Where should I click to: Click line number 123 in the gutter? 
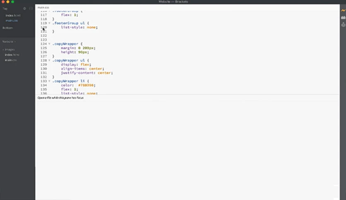point(44,40)
